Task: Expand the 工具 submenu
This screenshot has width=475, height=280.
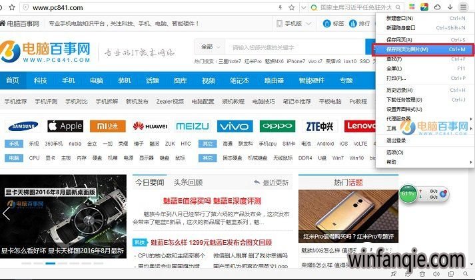Action: coord(424,128)
